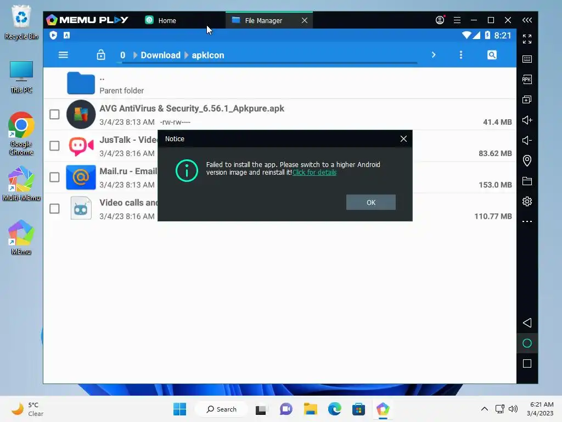The image size is (562, 422).
Task: Open the weather widget on taskbar
Action: [x=27, y=409]
